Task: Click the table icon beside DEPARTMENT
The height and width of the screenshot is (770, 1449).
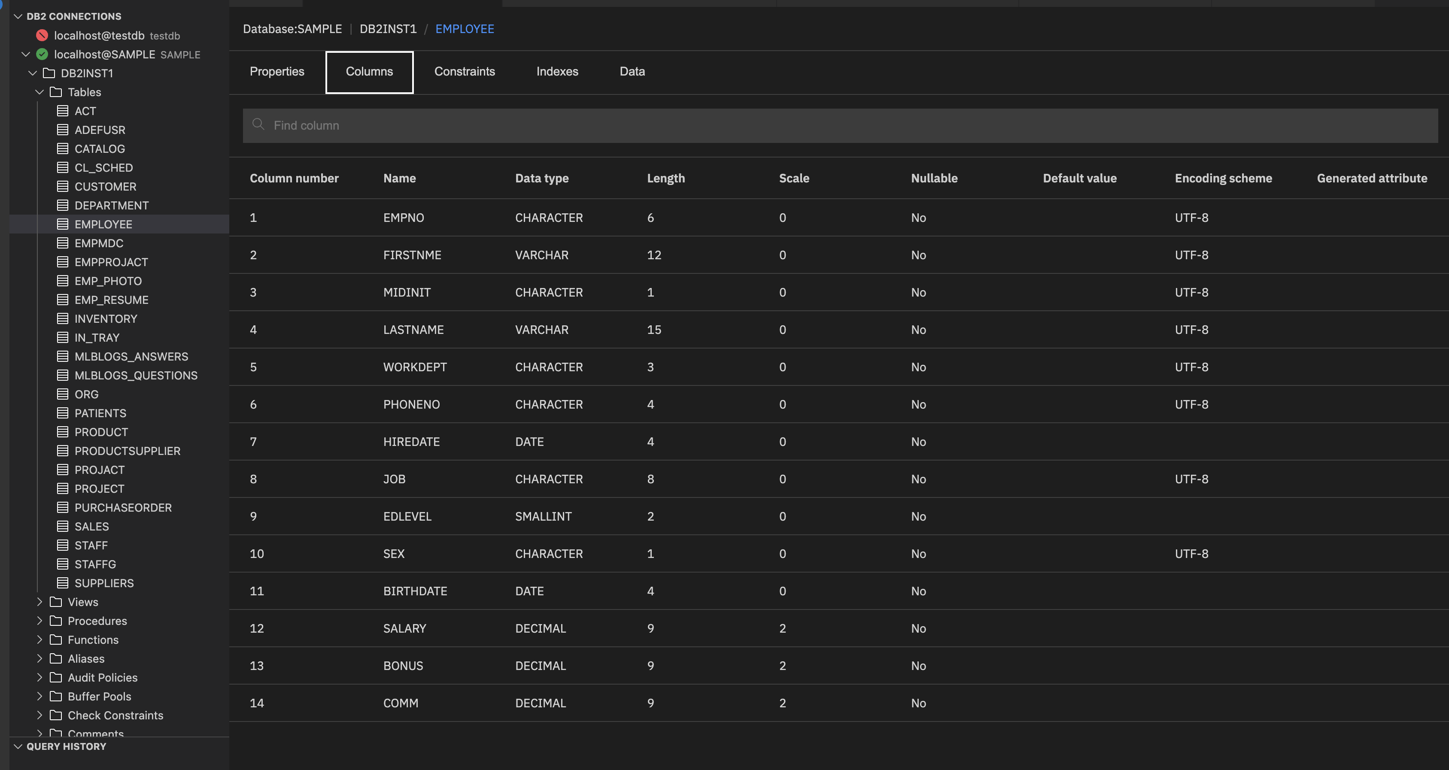Action: click(63, 205)
